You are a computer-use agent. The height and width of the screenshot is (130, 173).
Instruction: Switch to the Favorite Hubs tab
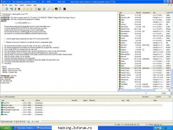click(x=7, y=122)
